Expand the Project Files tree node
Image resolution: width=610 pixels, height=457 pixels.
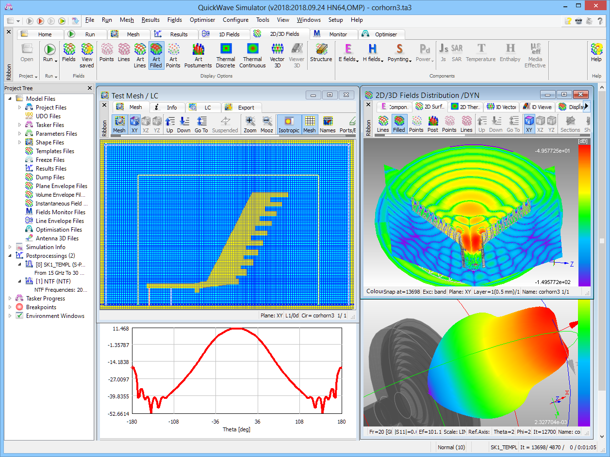[20, 108]
